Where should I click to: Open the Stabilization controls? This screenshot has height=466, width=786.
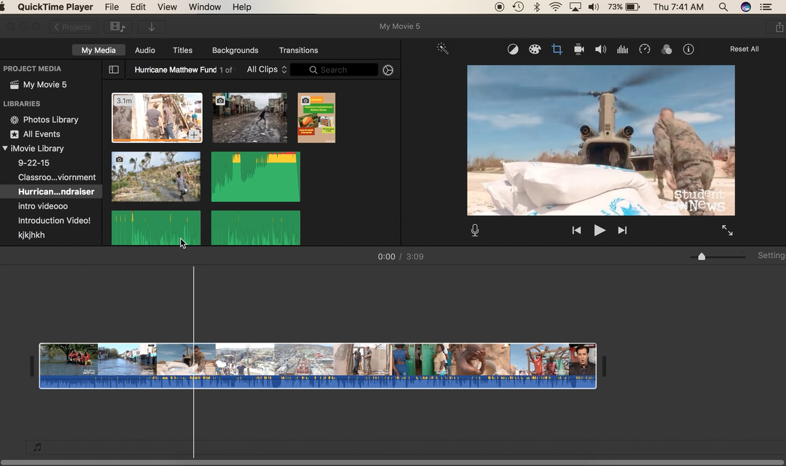tap(578, 49)
